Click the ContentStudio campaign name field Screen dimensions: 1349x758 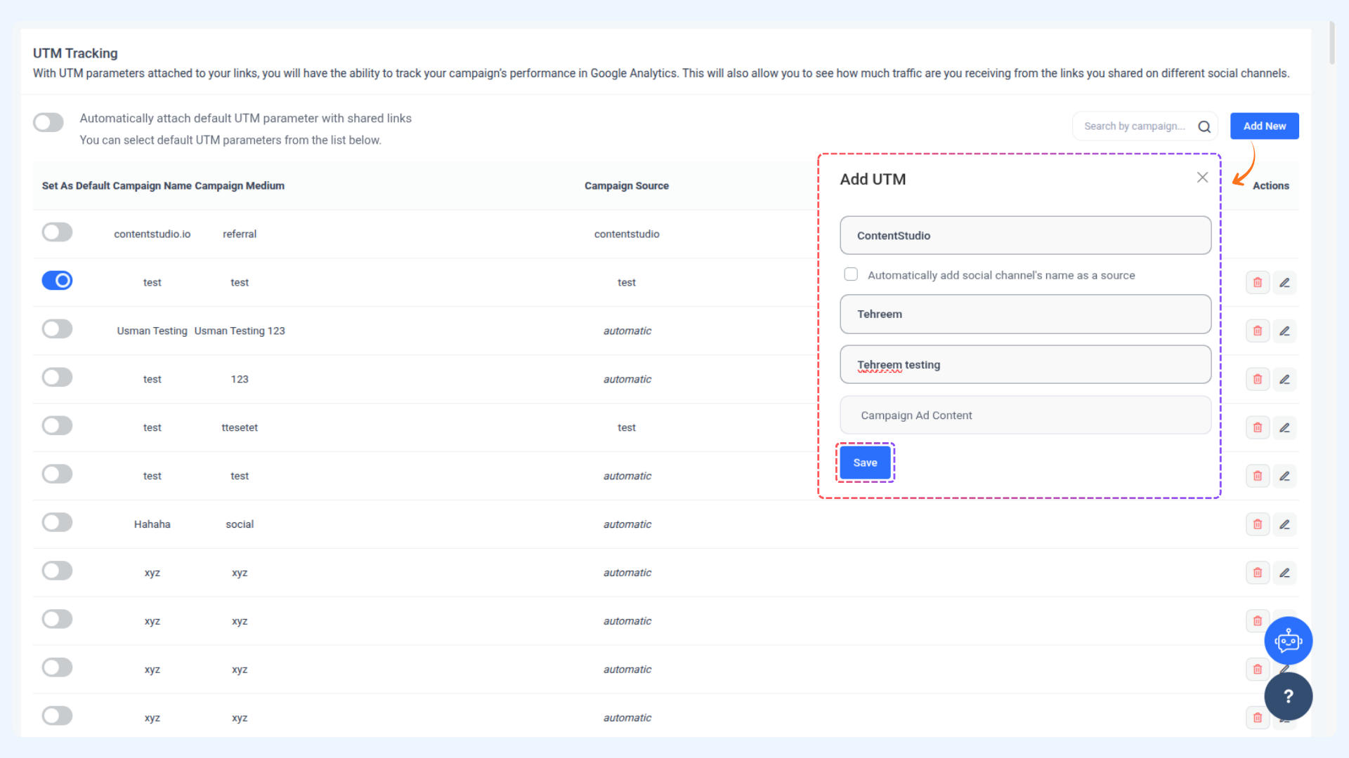click(1025, 236)
